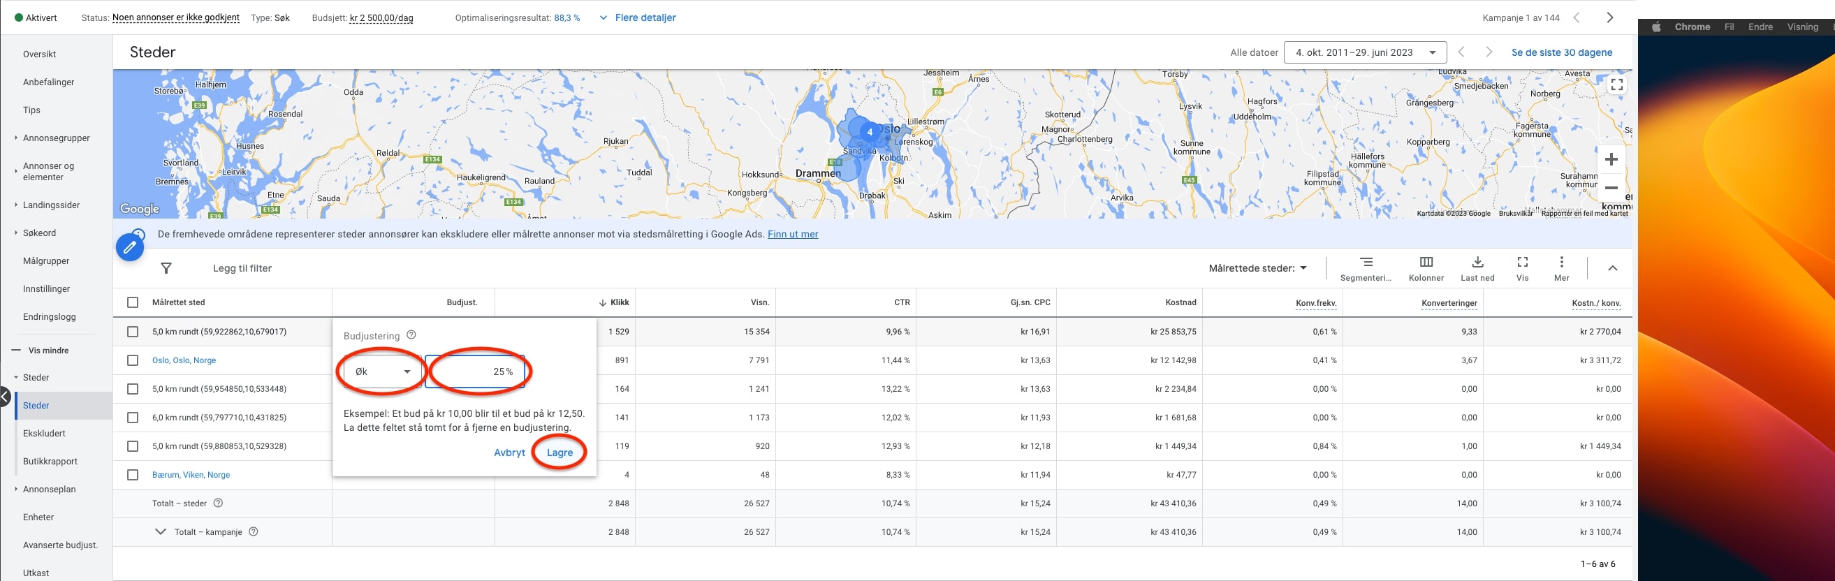Open Totalt – steder help icon
The width and height of the screenshot is (1835, 581).
[218, 503]
